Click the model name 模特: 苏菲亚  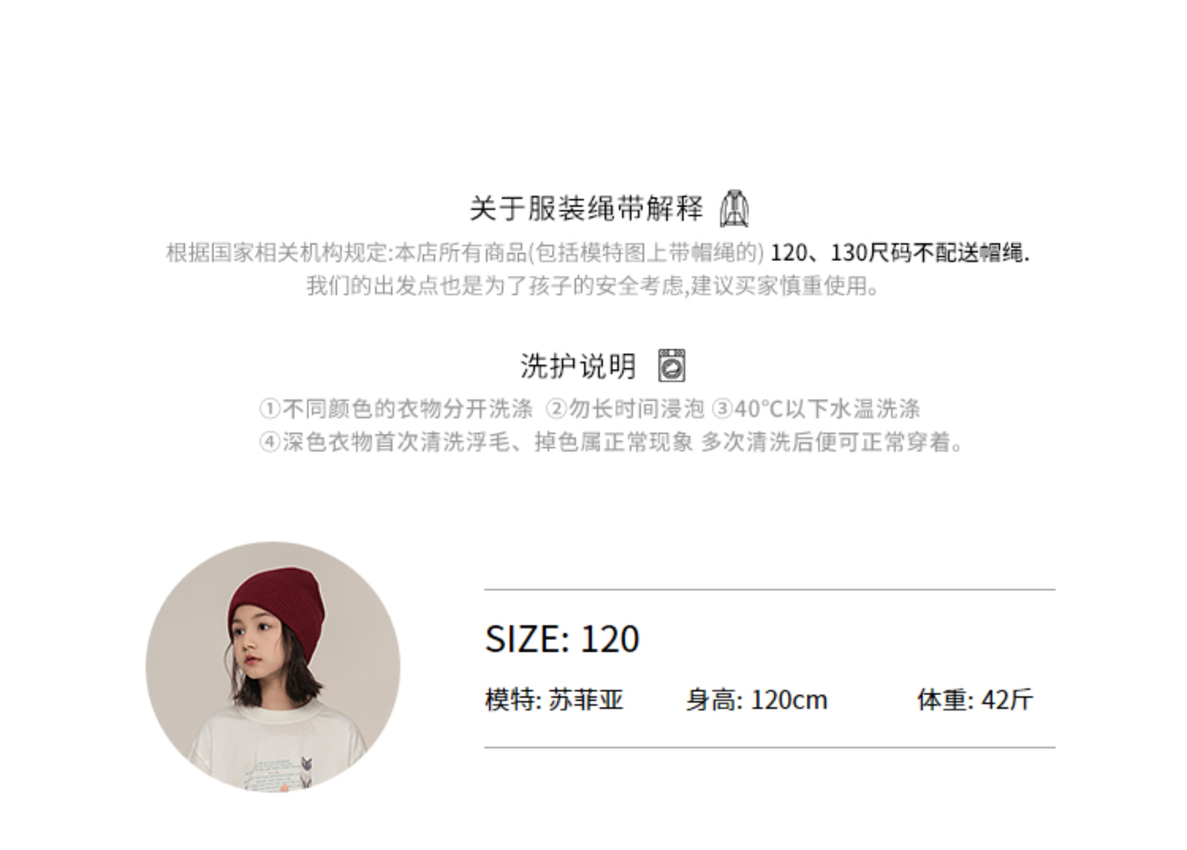[554, 700]
